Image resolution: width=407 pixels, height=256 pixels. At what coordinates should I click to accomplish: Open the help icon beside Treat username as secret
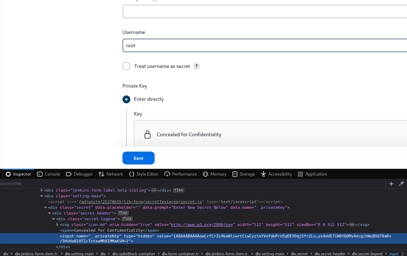(196, 66)
